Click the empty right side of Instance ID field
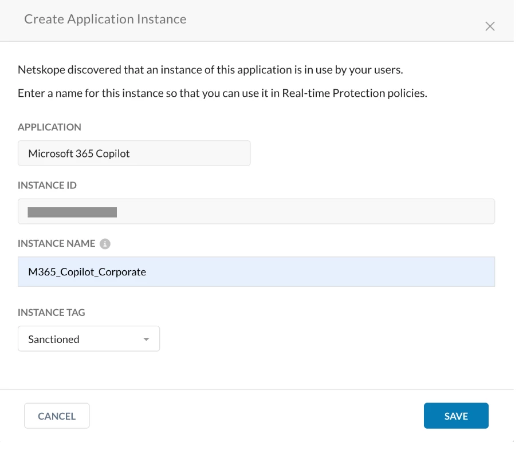The image size is (519, 450). [344, 212]
